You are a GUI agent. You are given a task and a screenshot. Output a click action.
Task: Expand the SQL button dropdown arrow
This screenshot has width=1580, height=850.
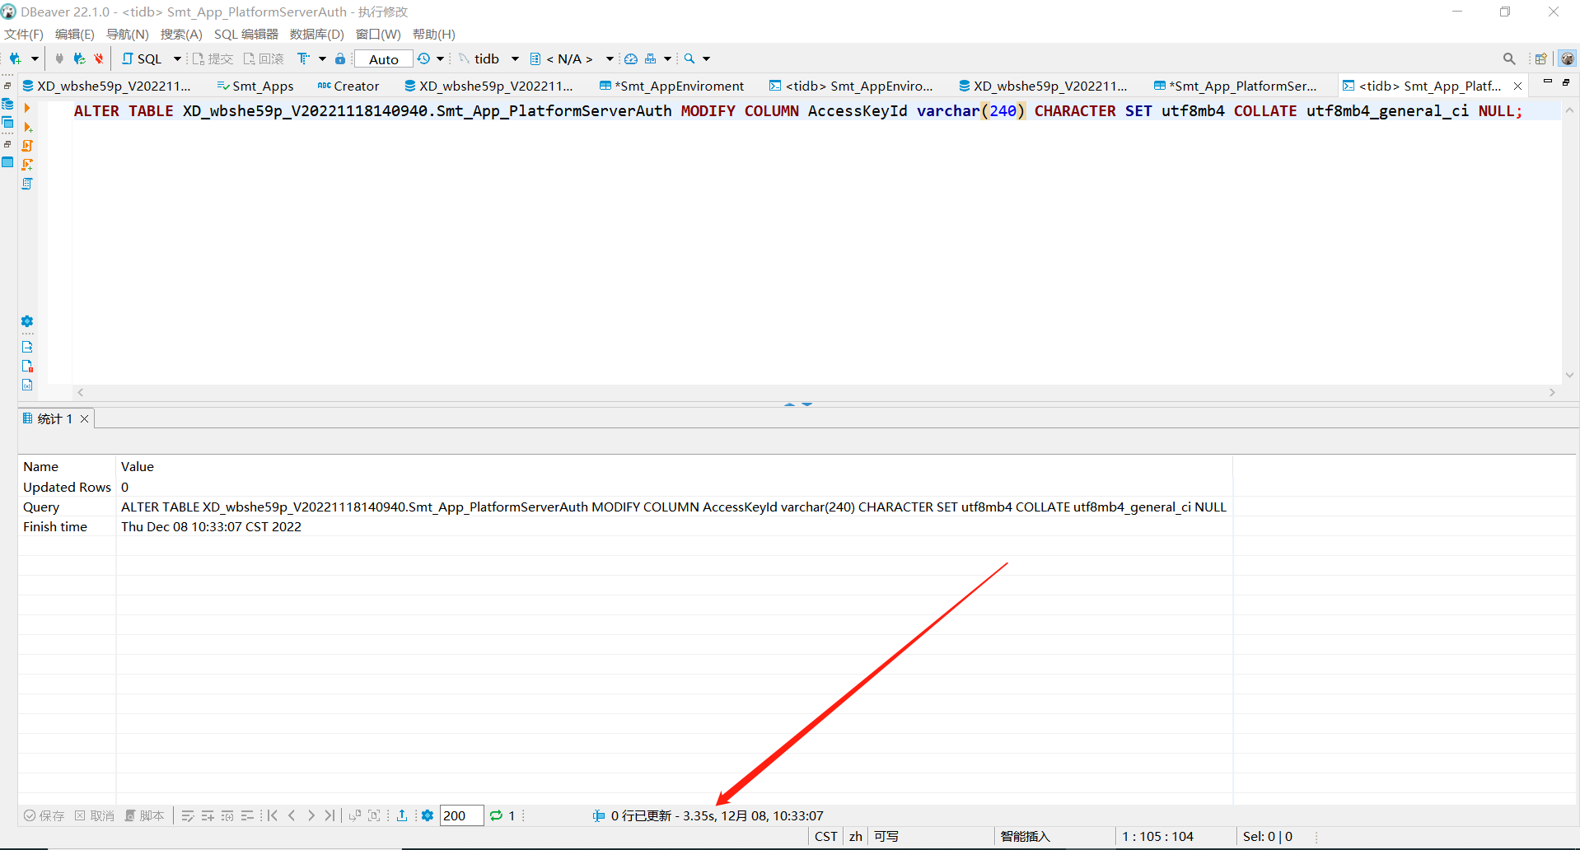(x=176, y=58)
